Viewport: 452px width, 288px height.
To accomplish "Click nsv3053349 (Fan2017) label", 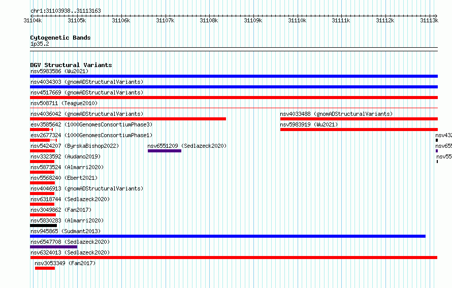I will click(x=65, y=263).
